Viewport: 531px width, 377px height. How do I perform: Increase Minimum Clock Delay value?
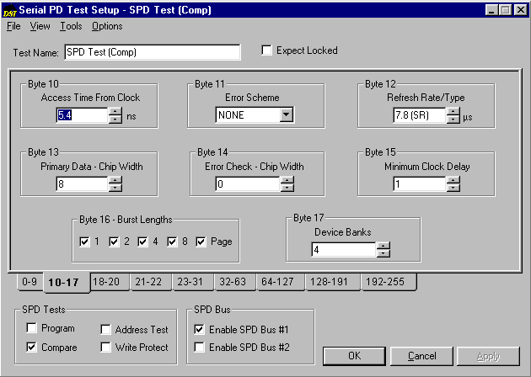(x=453, y=179)
